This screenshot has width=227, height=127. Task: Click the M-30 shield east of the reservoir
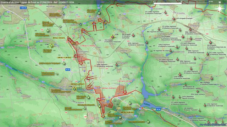tap(159, 109)
